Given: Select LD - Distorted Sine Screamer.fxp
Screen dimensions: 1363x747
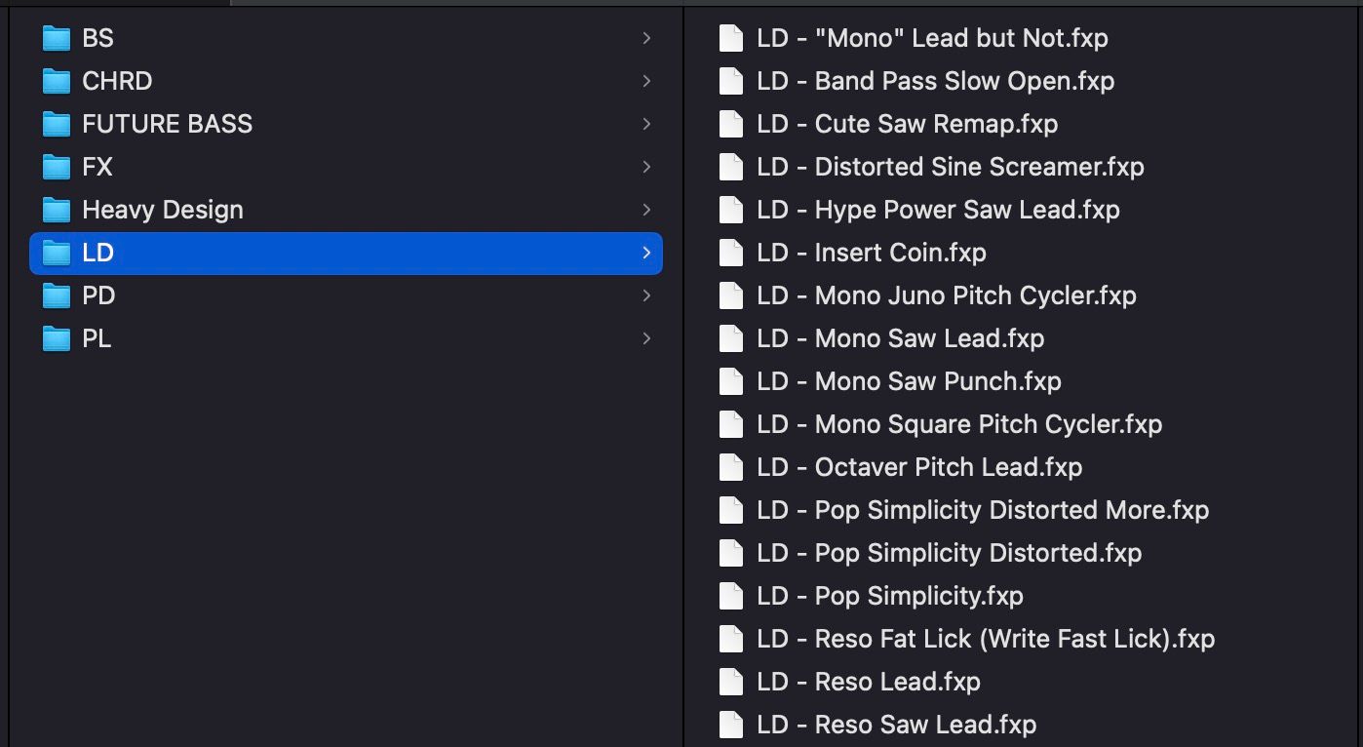Looking at the screenshot, I should pyautogui.click(x=979, y=167).
